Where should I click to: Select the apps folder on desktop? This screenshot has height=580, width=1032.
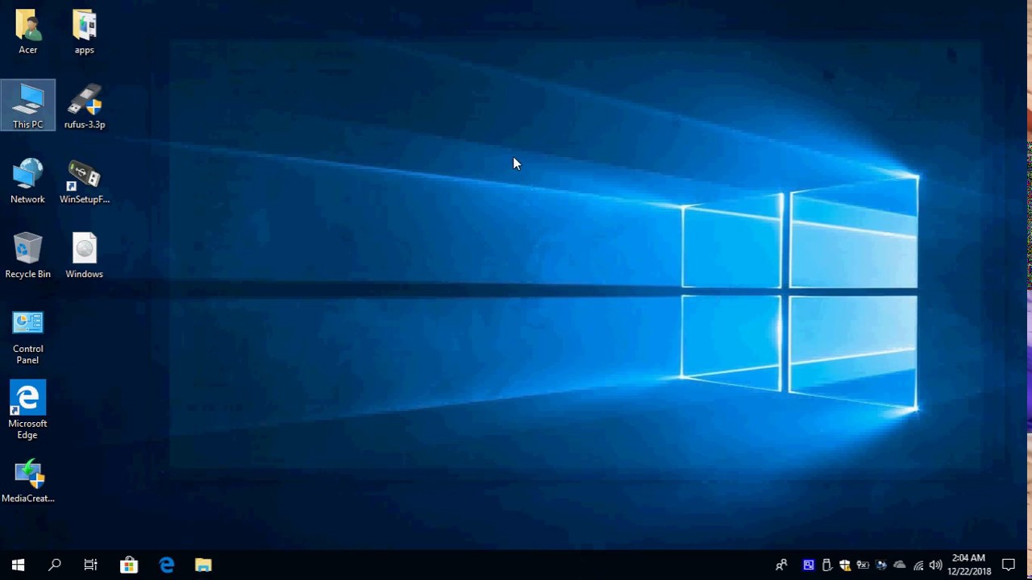(85, 31)
